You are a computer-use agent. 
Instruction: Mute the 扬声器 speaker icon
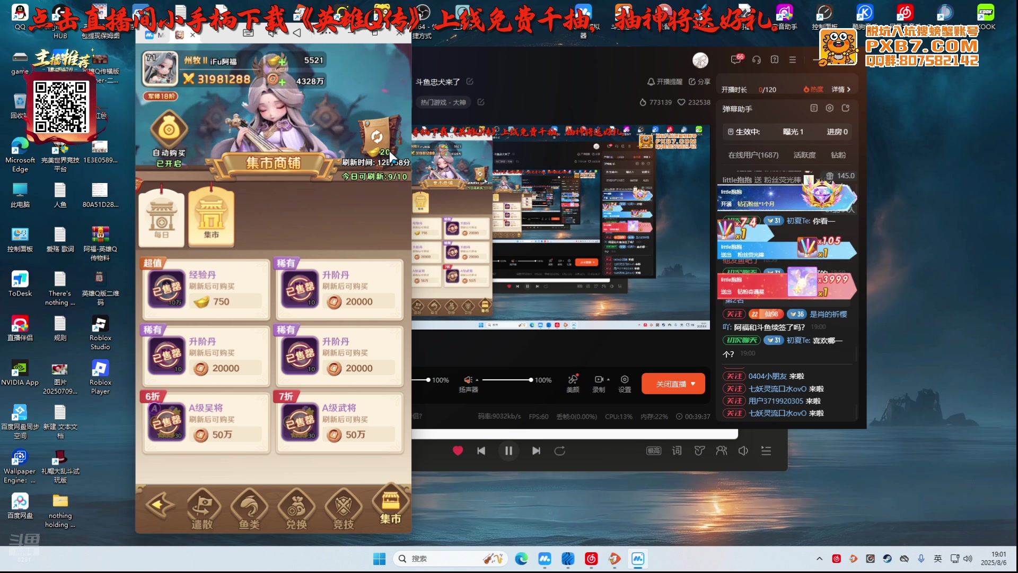point(468,380)
